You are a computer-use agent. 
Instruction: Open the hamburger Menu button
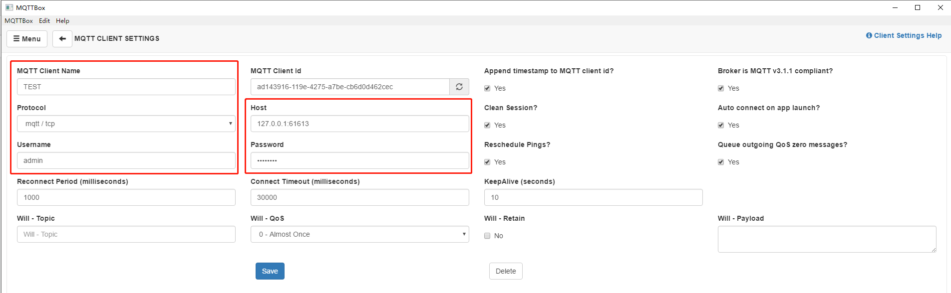(27, 39)
